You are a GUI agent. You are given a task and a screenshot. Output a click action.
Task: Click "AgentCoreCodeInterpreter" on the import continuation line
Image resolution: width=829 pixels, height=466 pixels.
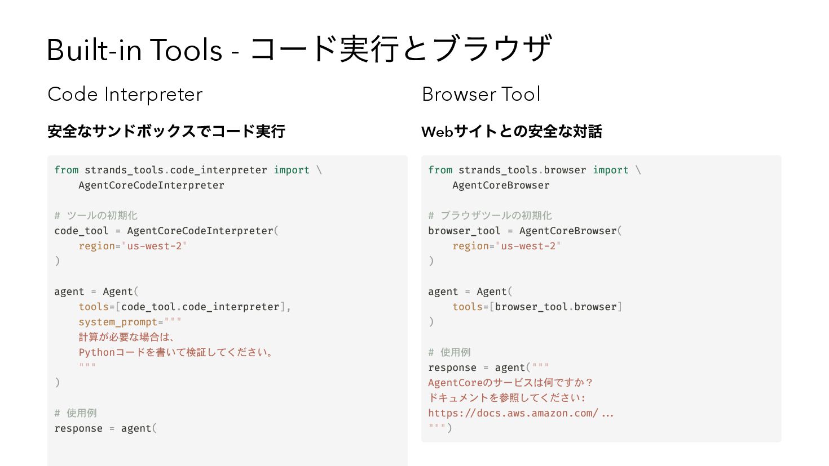(x=151, y=185)
